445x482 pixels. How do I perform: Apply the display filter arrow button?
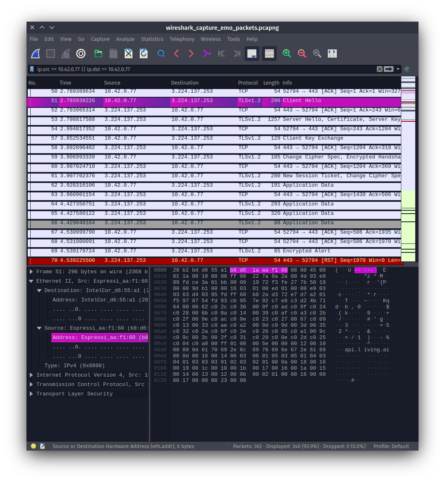[x=388, y=69]
